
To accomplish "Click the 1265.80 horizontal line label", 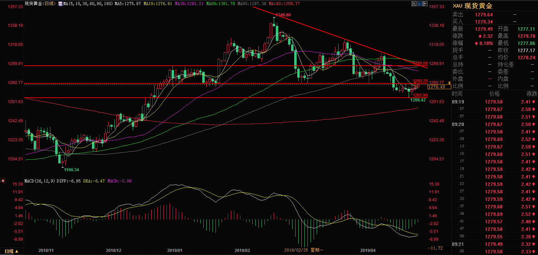I will point(420,95).
